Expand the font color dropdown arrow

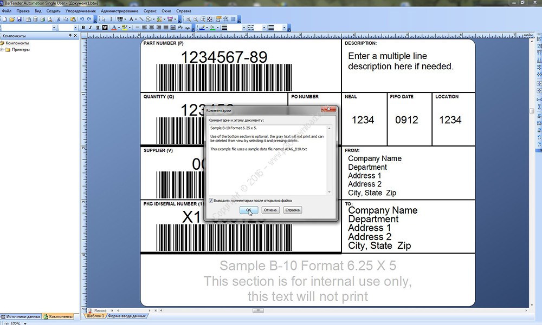(x=119, y=28)
